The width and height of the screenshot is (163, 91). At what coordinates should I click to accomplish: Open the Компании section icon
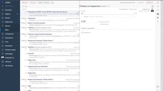point(3,46)
